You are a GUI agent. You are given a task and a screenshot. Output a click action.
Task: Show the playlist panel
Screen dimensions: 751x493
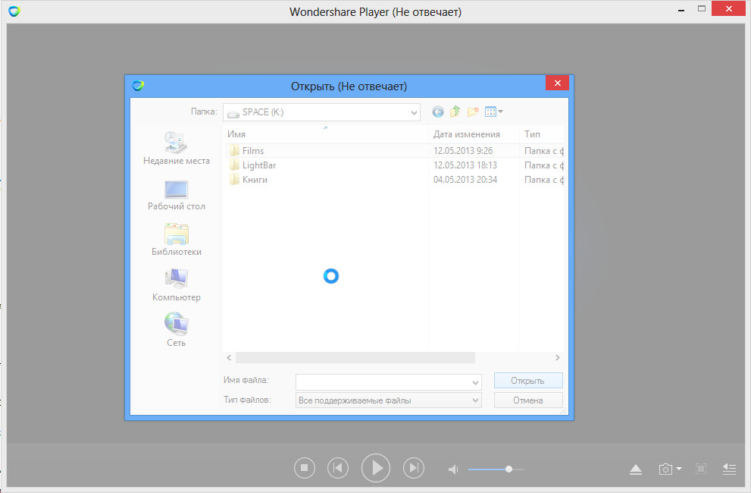[729, 469]
